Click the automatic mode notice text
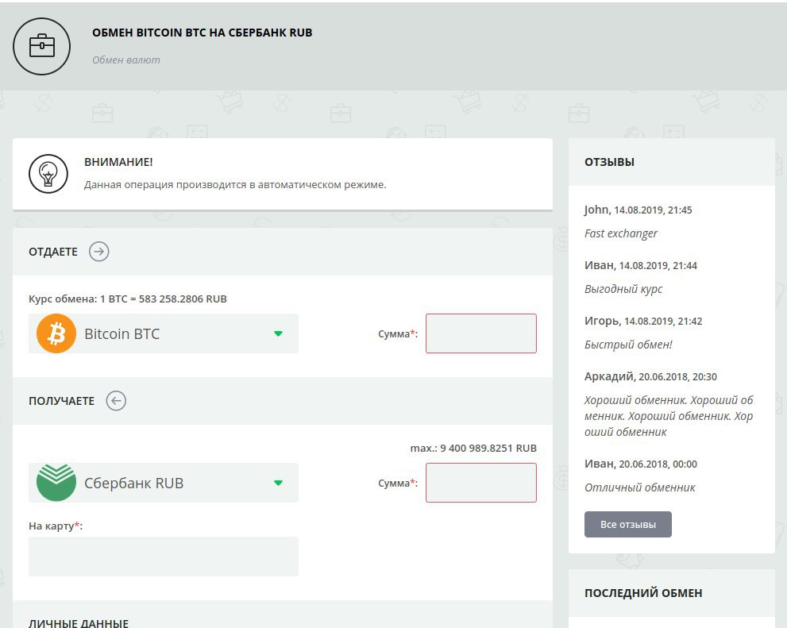Screen dimensions: 787x628 coord(235,184)
